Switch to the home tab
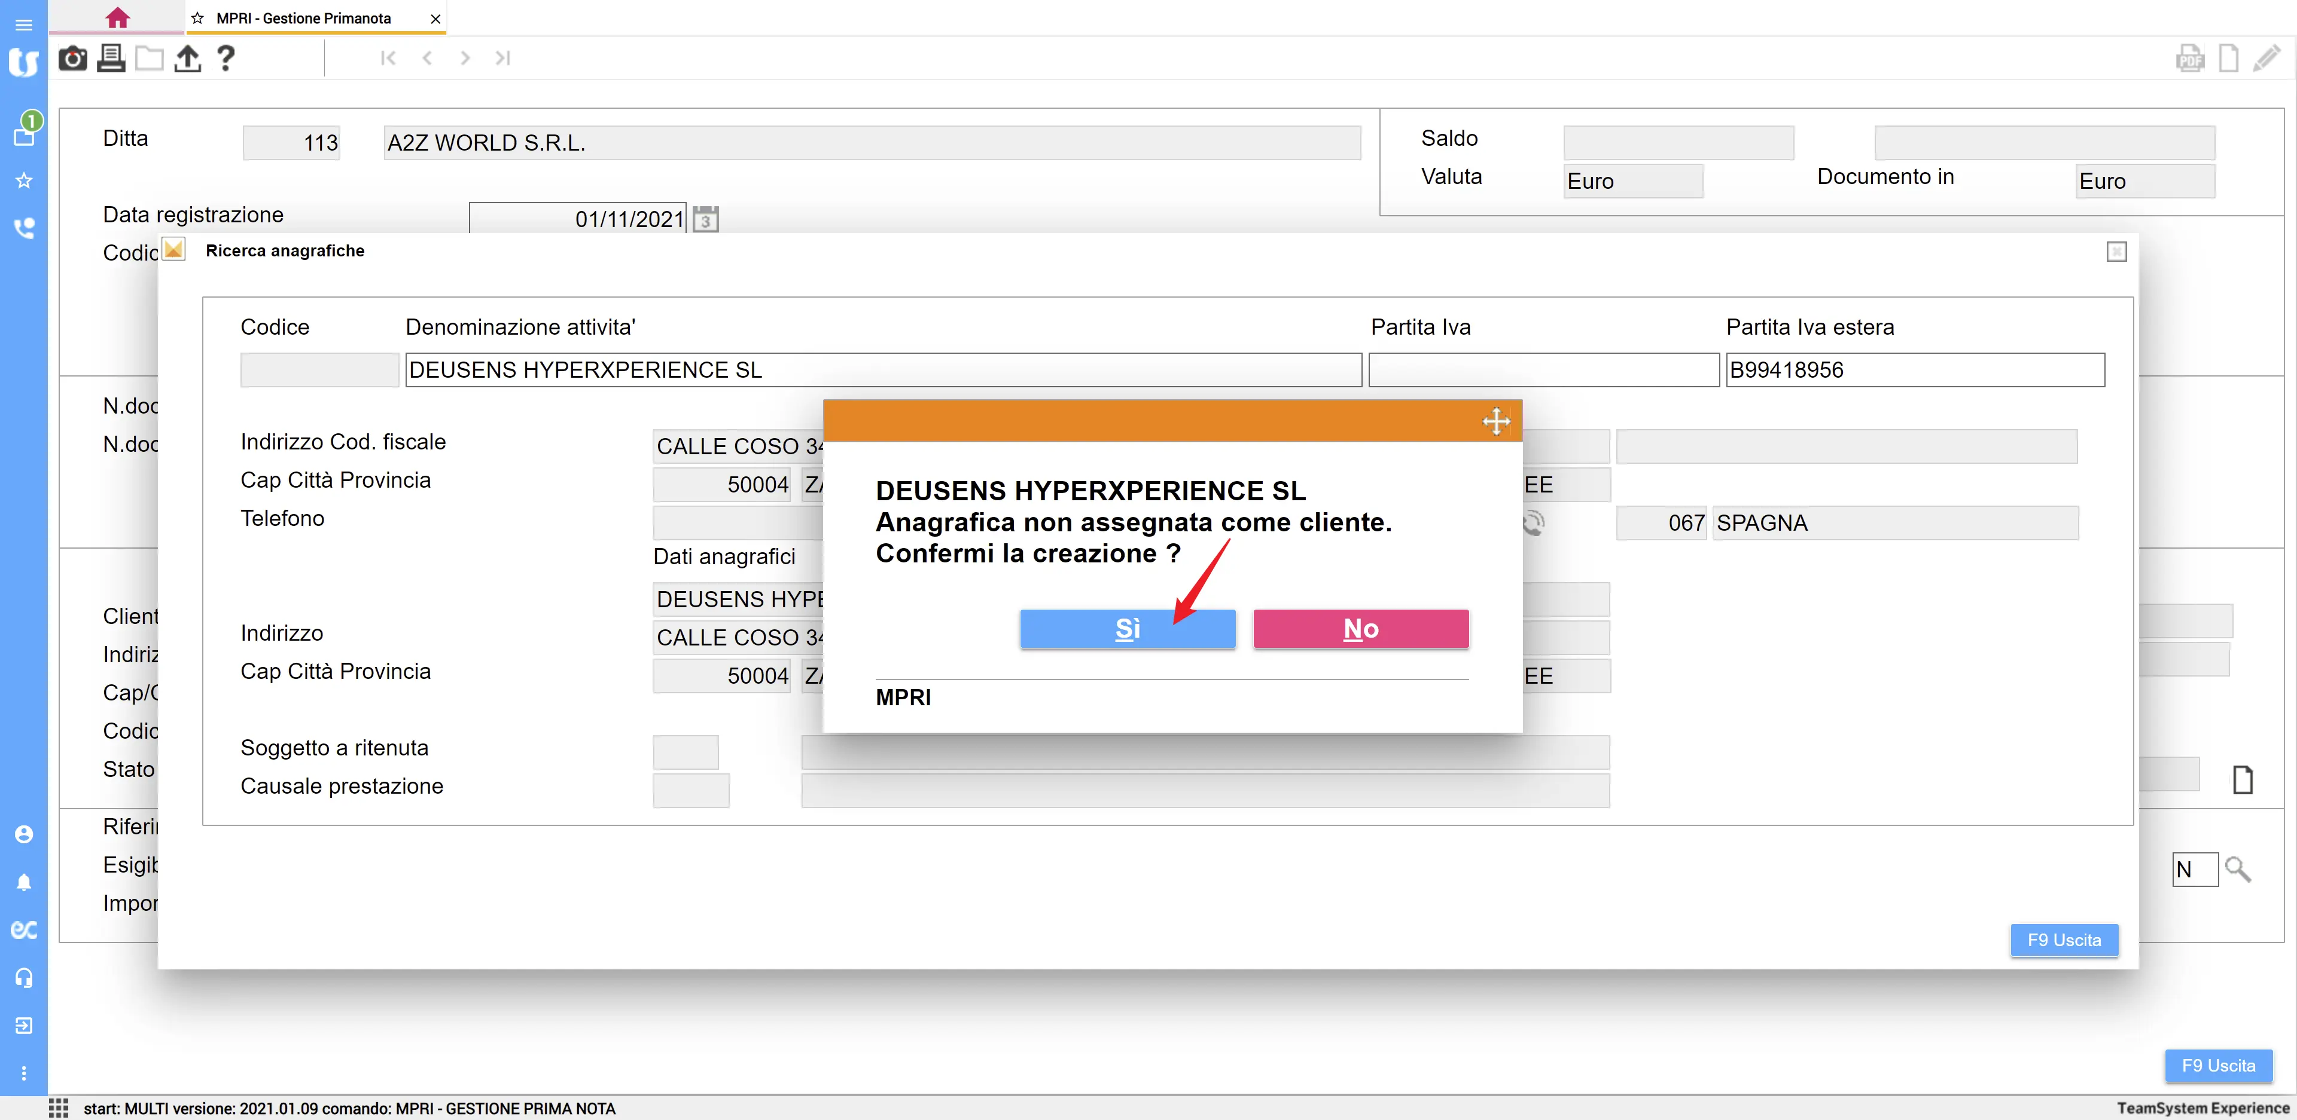This screenshot has height=1120, width=2297. click(117, 18)
